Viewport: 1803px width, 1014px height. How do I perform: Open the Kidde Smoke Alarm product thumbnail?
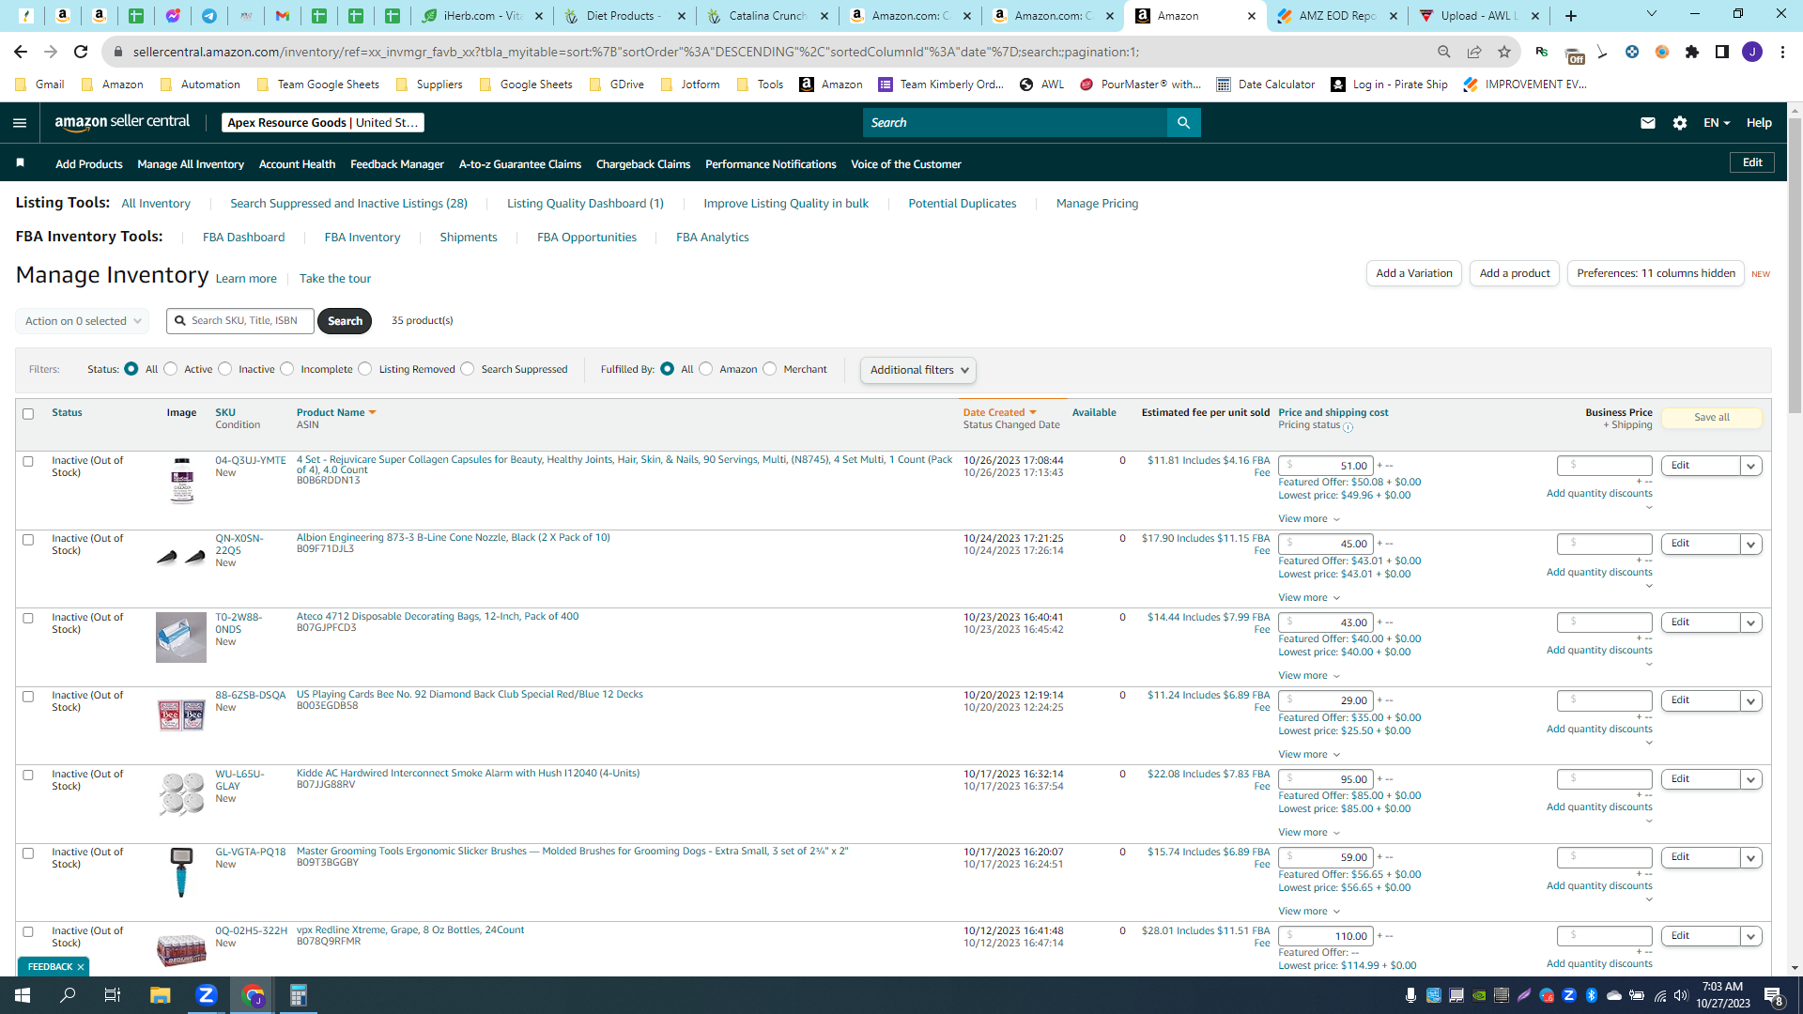click(x=181, y=793)
